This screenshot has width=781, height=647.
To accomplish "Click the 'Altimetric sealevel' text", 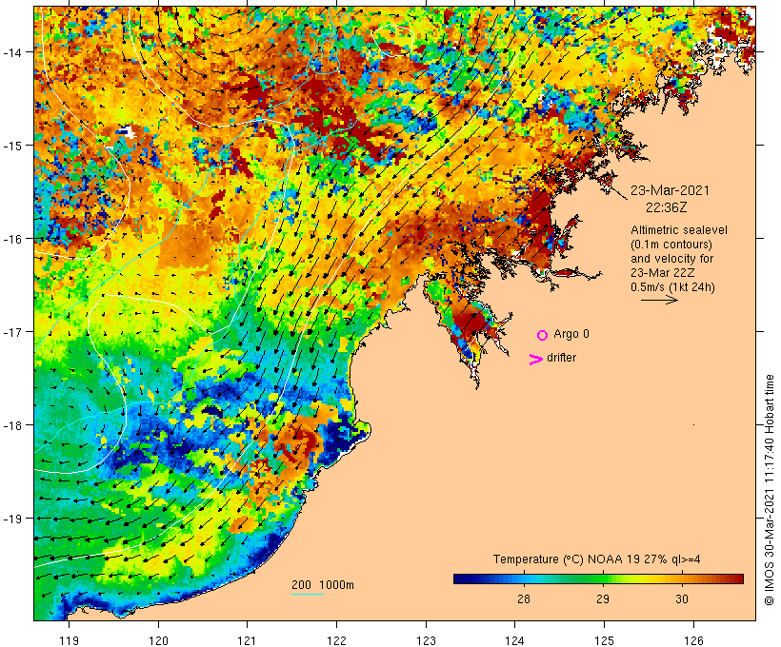I will (679, 230).
